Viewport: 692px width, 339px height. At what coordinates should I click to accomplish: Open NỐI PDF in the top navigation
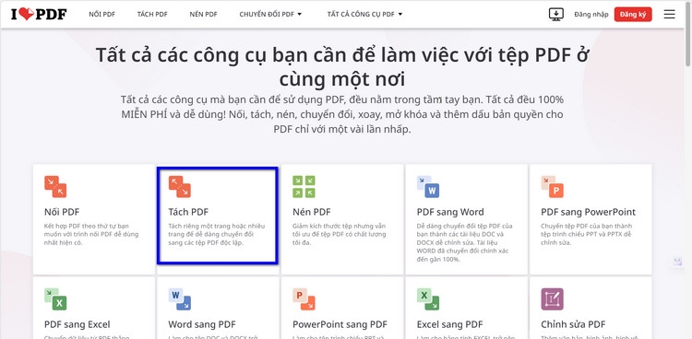101,14
